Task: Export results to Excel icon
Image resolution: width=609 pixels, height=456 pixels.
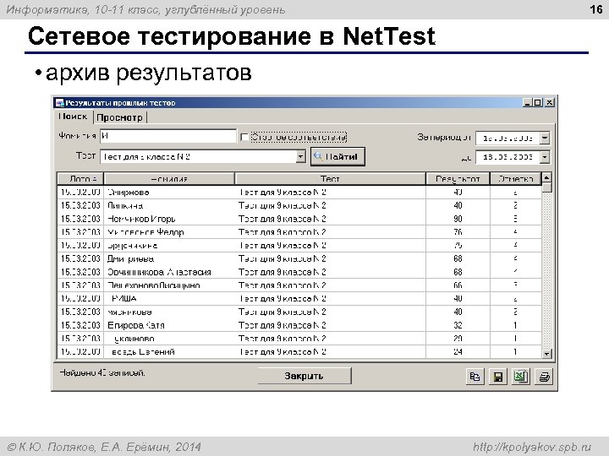Action: pyautogui.click(x=520, y=377)
